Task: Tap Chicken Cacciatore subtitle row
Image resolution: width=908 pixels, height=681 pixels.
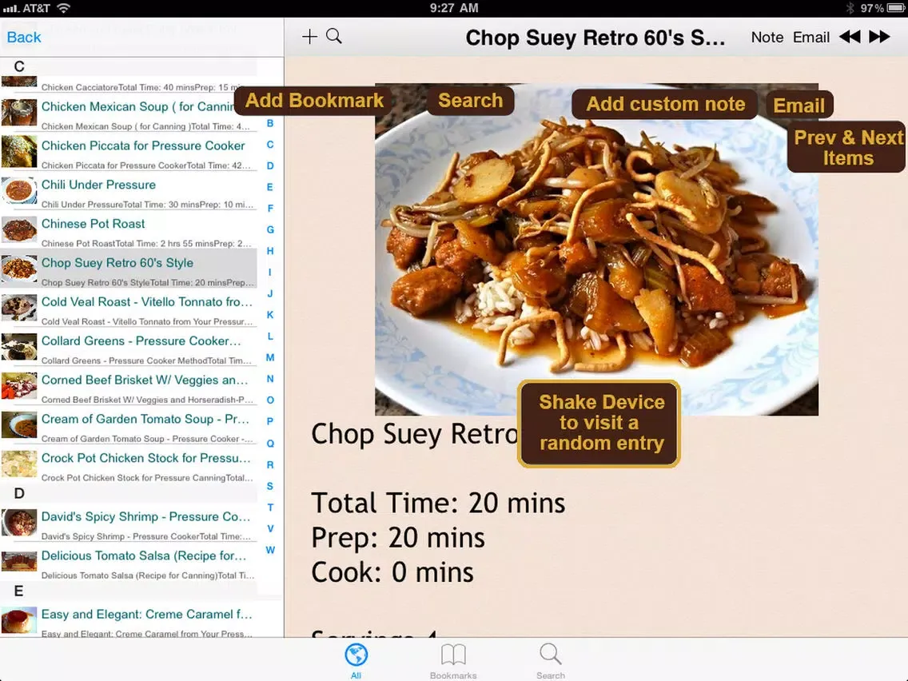Action: pyautogui.click(x=129, y=85)
